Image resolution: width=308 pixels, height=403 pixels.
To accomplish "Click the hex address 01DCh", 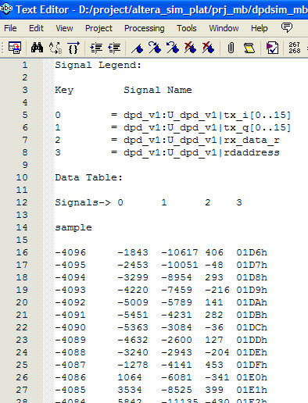I will click(252, 327).
